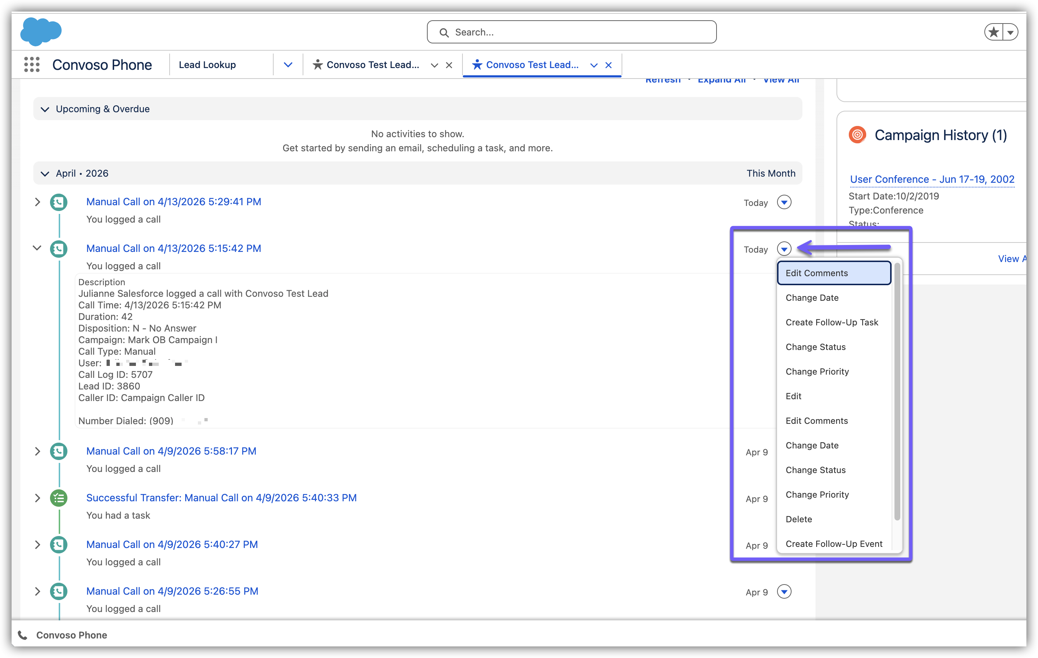The height and width of the screenshot is (658, 1038).
Task: Close the active Convoso Test Lead tab
Action: click(x=608, y=65)
